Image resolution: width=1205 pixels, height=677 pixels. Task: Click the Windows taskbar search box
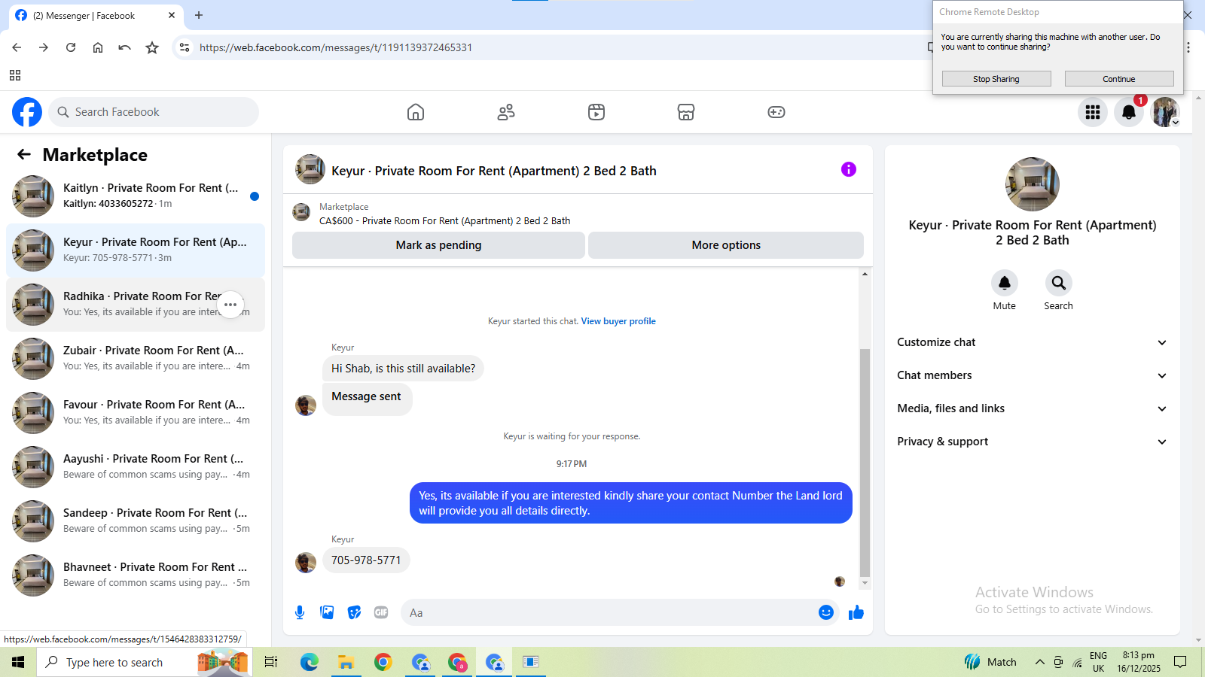pos(145,662)
